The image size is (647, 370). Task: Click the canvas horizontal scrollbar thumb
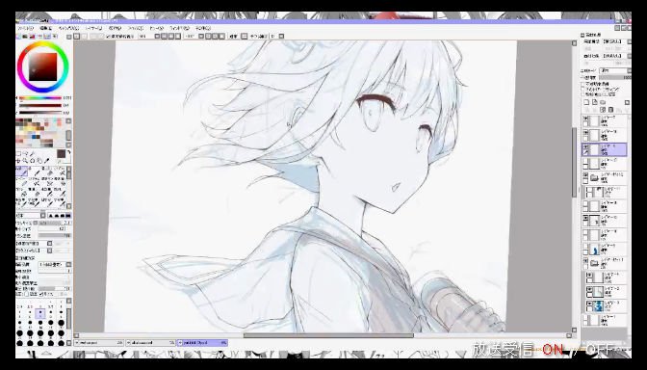[x=328, y=335]
